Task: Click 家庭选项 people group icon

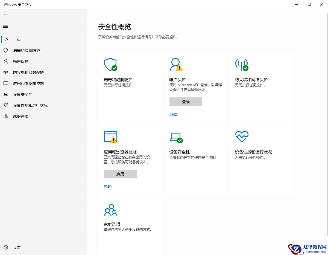Action: [110, 209]
